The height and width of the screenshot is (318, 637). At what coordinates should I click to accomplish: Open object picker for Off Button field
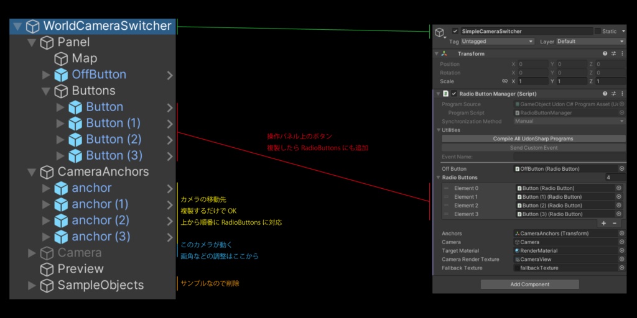click(x=621, y=169)
